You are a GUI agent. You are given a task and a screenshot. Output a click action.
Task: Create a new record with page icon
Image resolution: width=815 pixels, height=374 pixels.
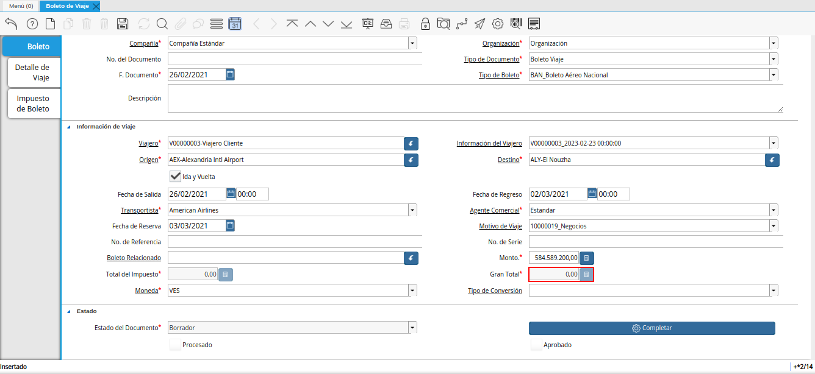[51, 24]
